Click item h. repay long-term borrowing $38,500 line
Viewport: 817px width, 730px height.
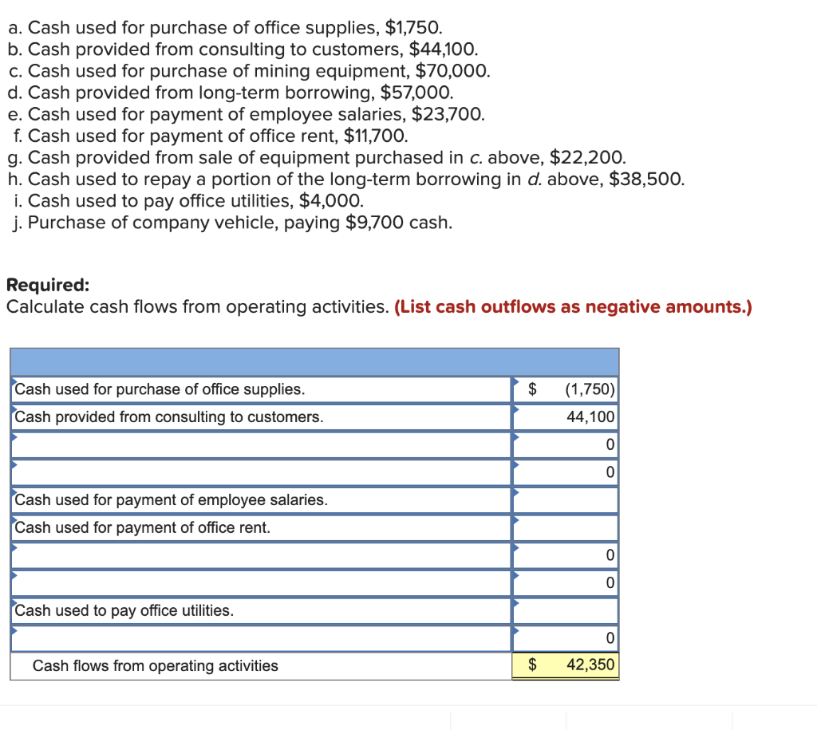346,180
